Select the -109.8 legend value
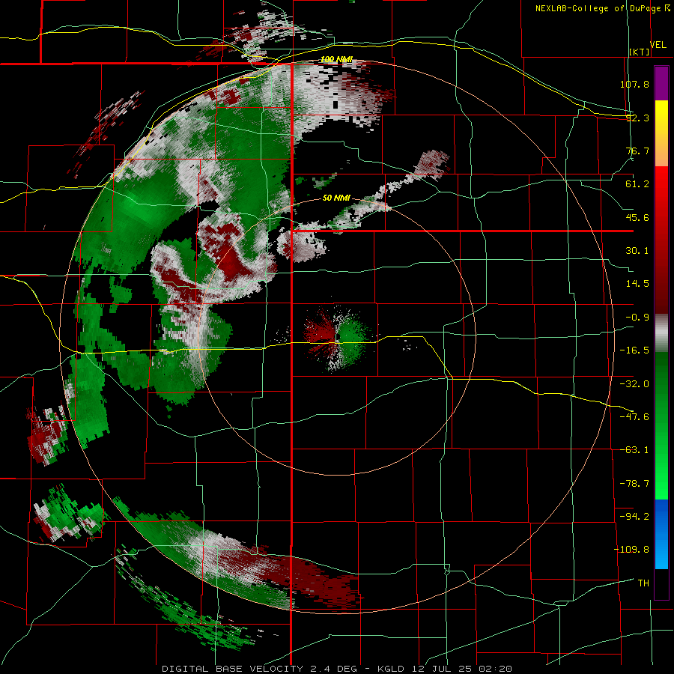The height and width of the screenshot is (674, 674). tap(631, 550)
